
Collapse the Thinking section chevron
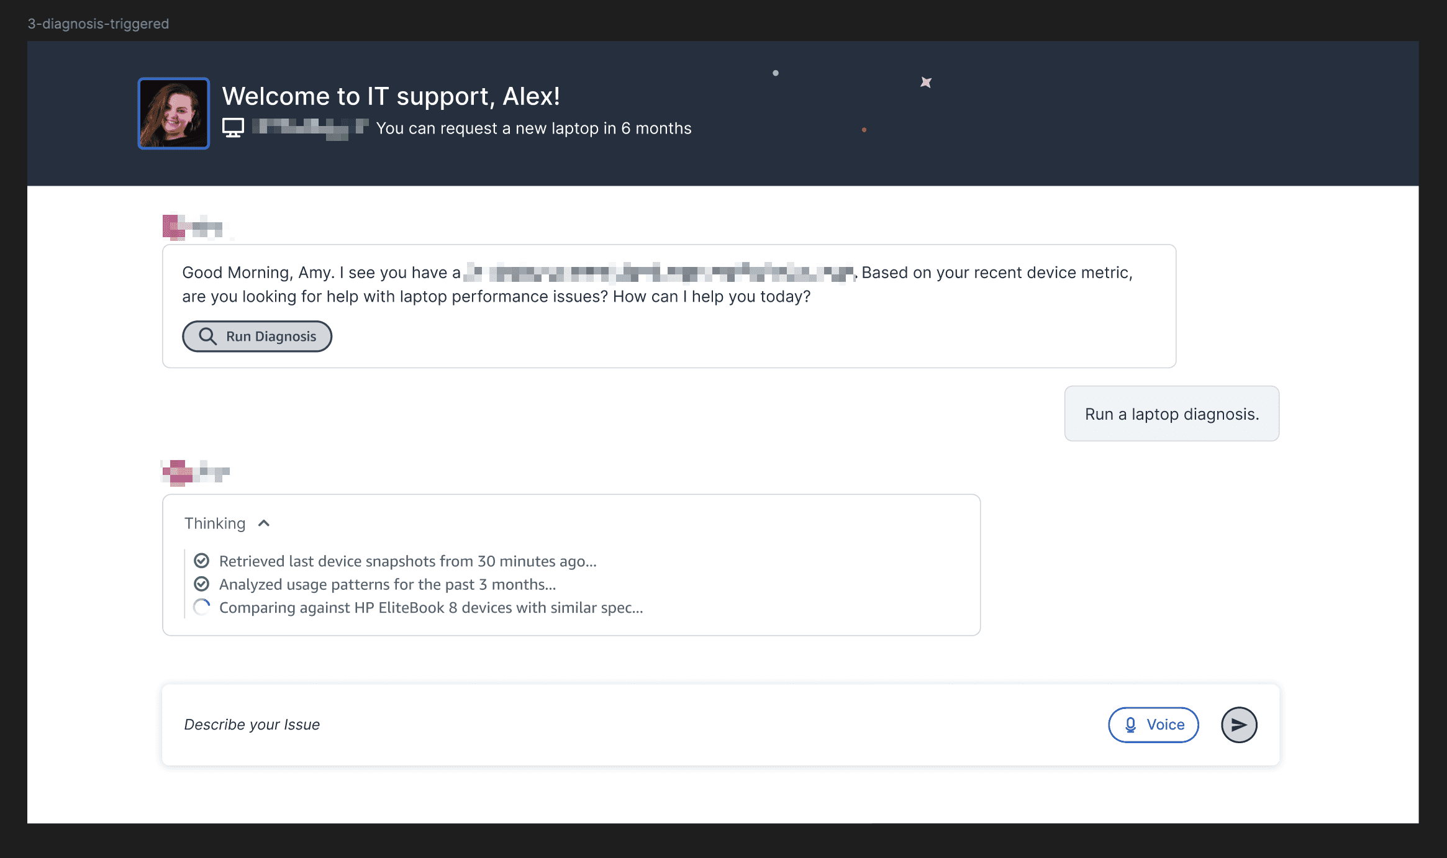point(264,523)
